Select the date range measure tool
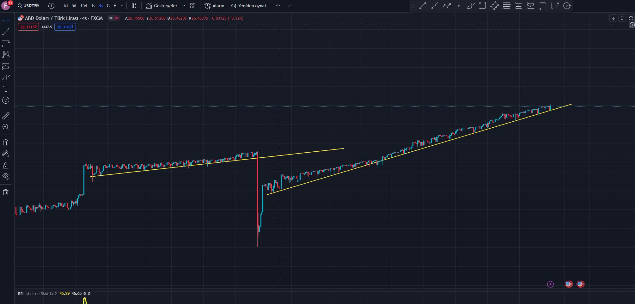Image resolution: width=635 pixels, height=304 pixels. point(555,6)
